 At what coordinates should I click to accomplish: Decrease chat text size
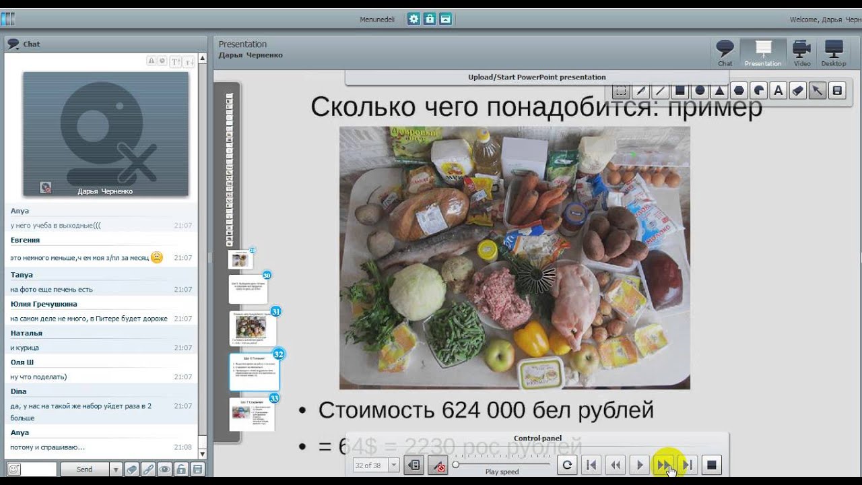coord(189,61)
